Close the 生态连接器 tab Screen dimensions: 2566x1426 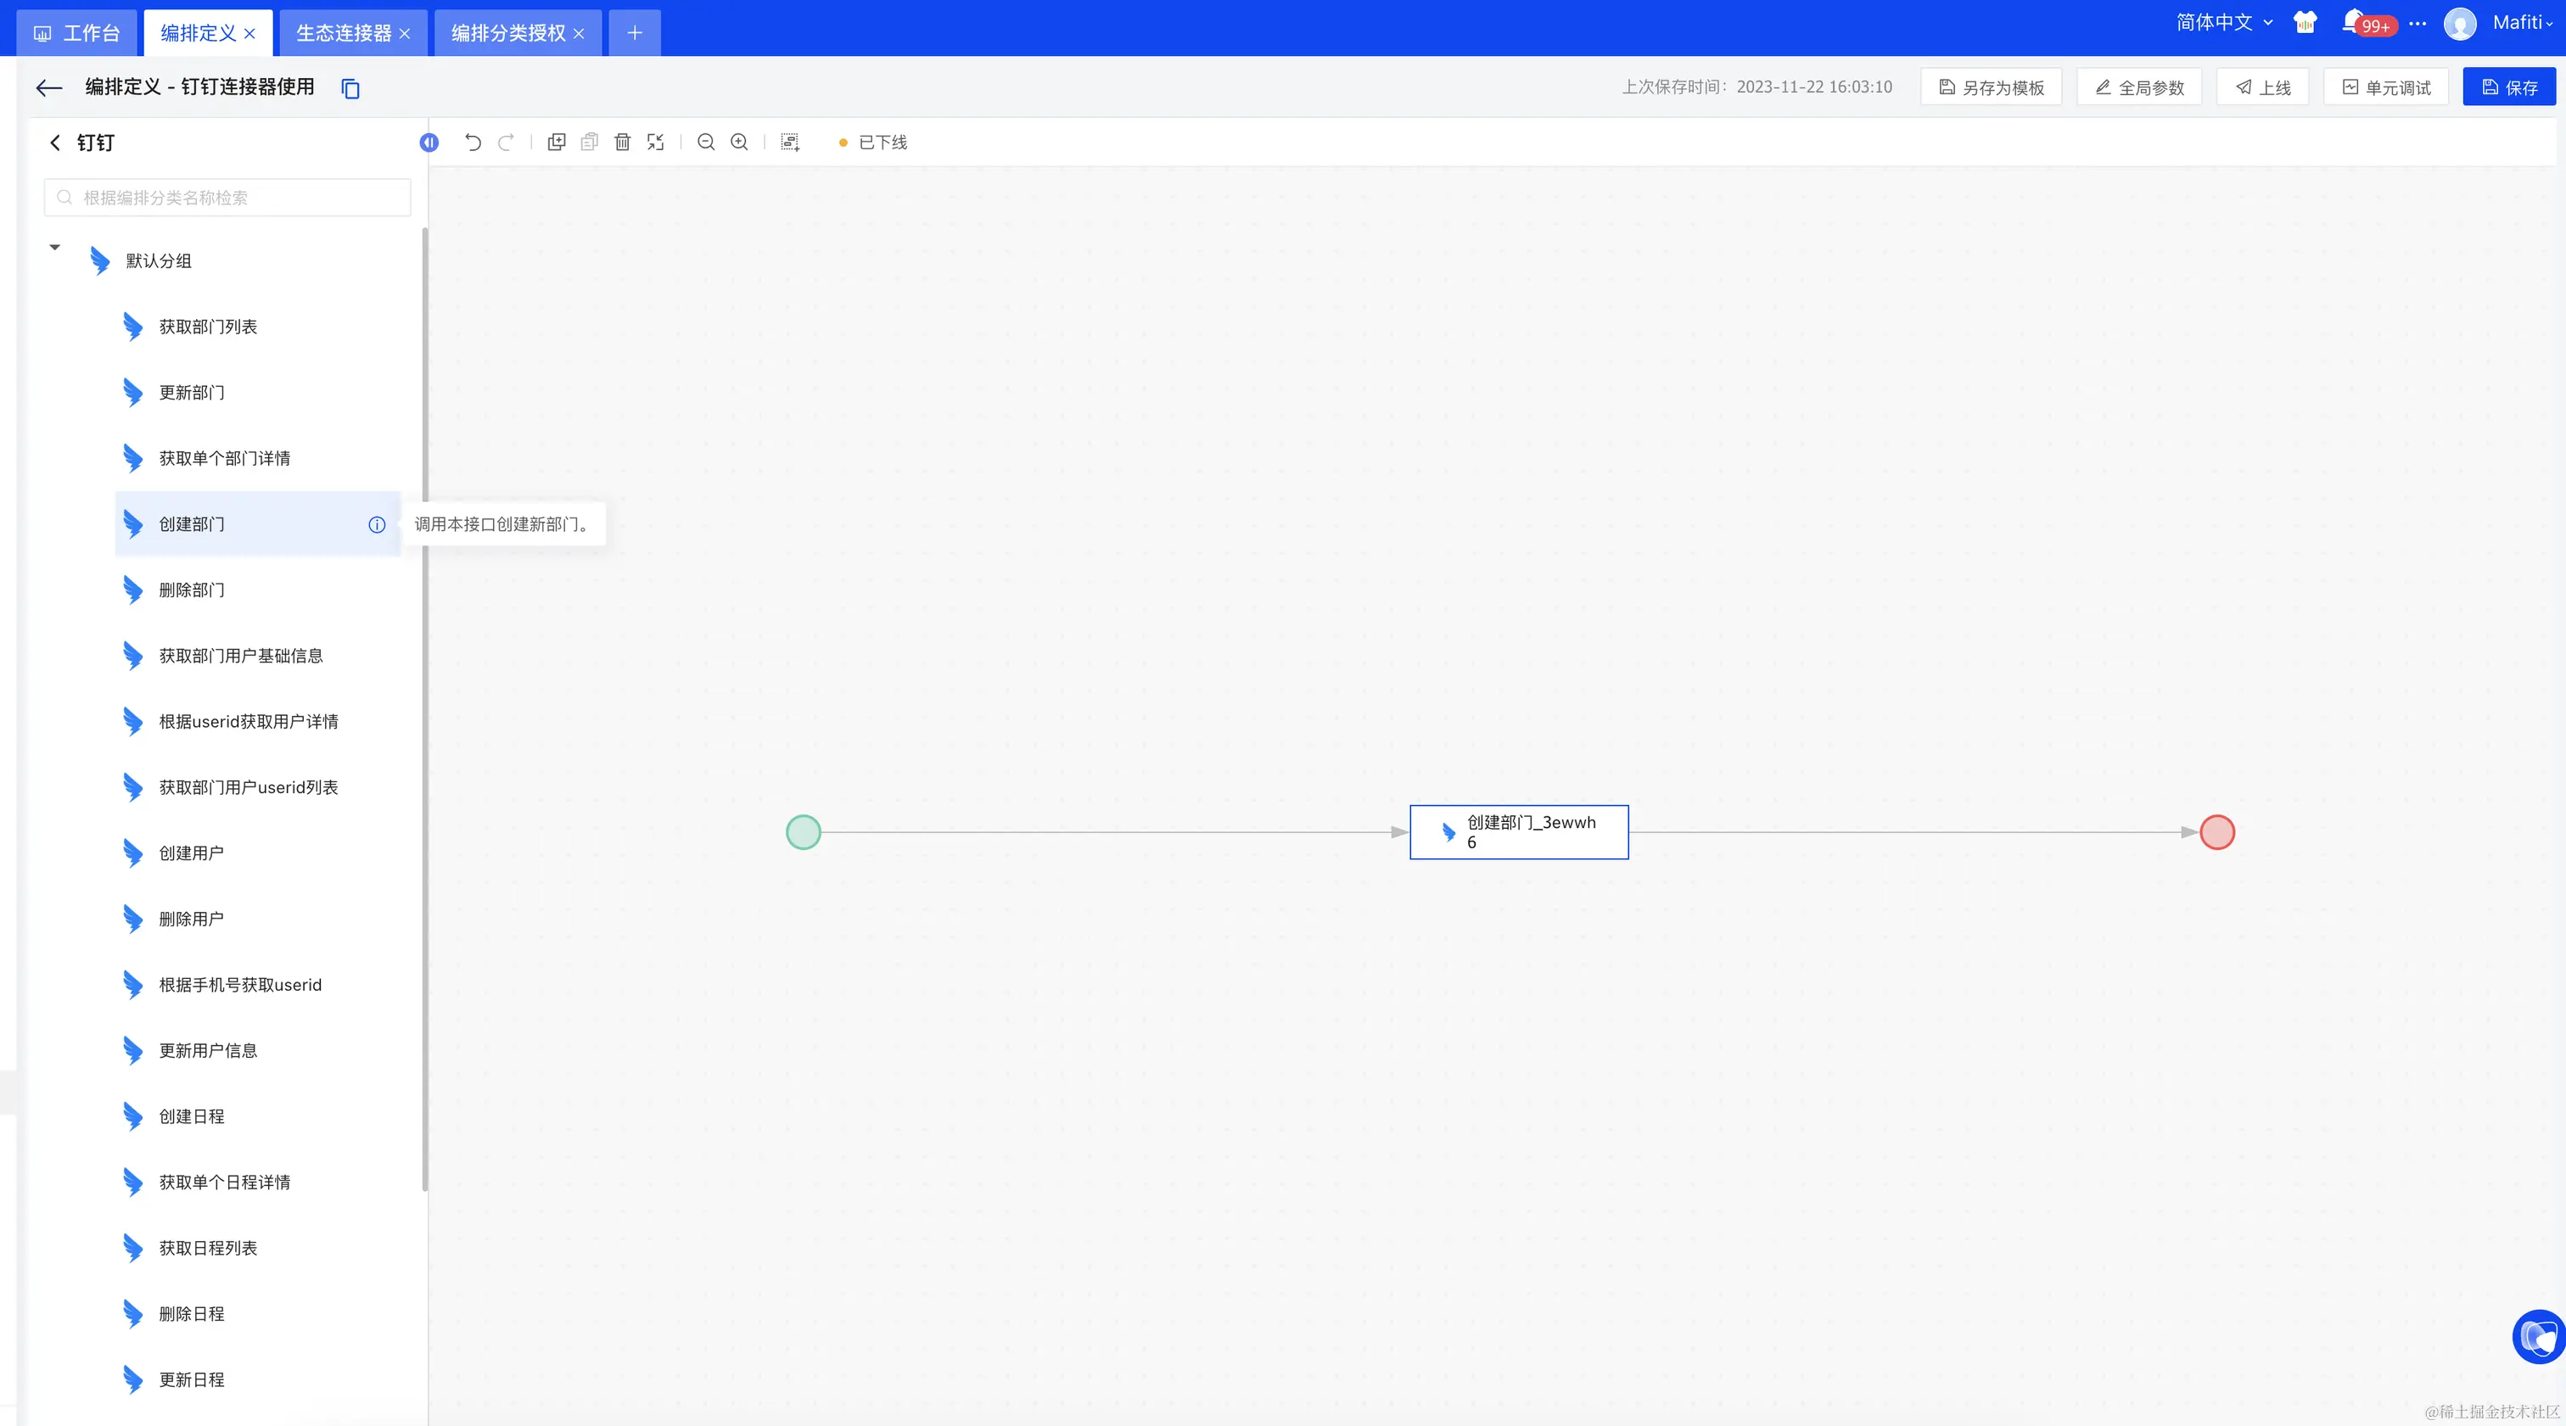coord(405,34)
